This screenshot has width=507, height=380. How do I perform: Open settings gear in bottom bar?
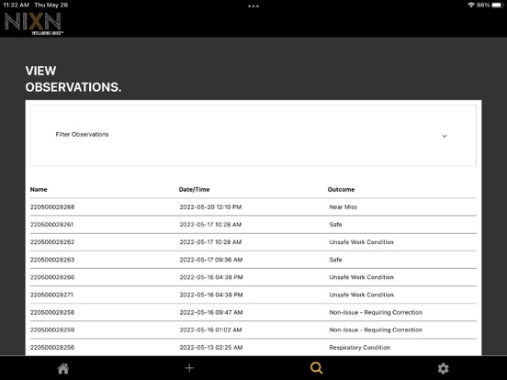[x=443, y=368]
